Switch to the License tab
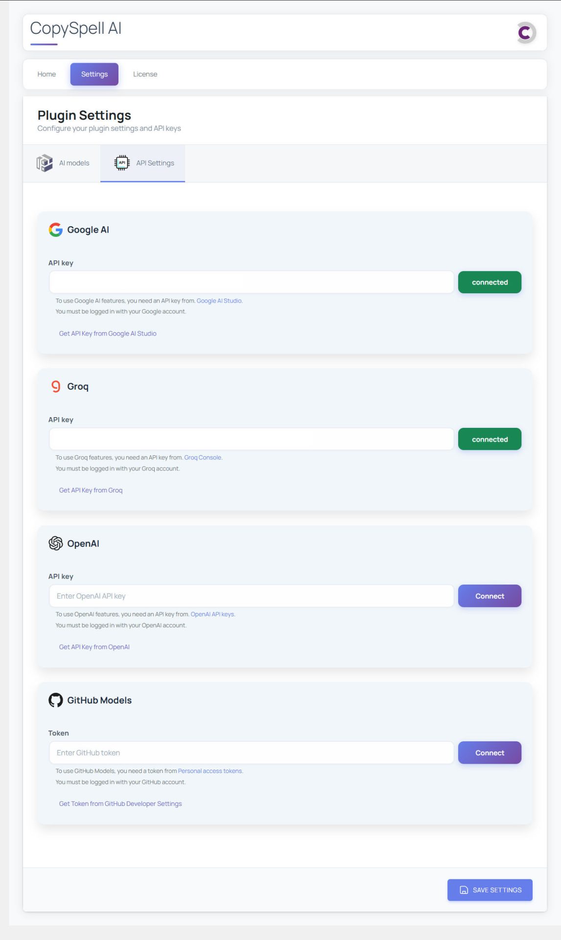 (145, 74)
